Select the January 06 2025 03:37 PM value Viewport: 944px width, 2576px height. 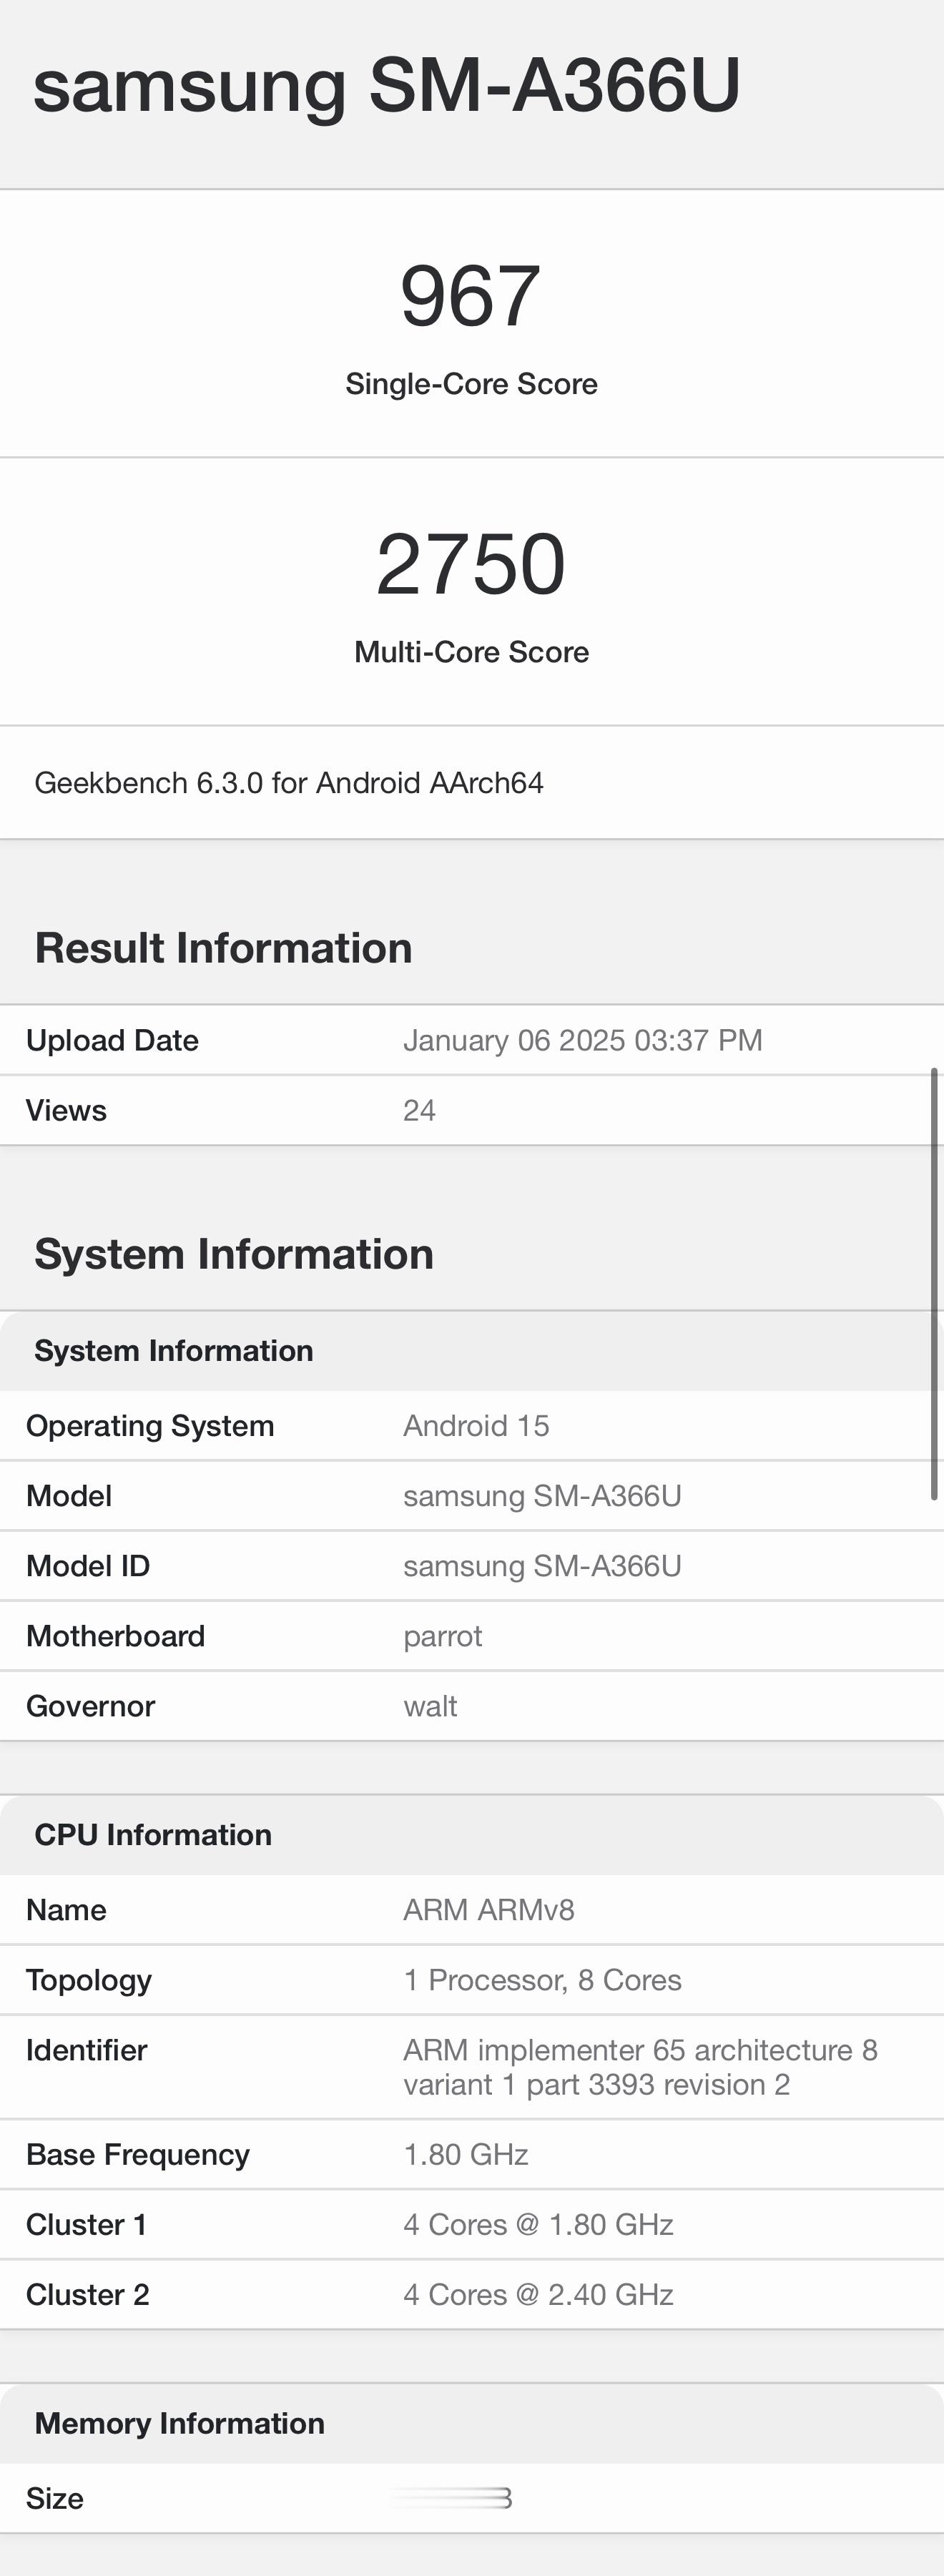click(583, 1040)
